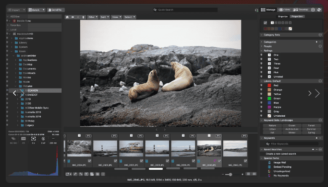
Task: Open the Batch dropdown arrow
Action: pos(43,10)
